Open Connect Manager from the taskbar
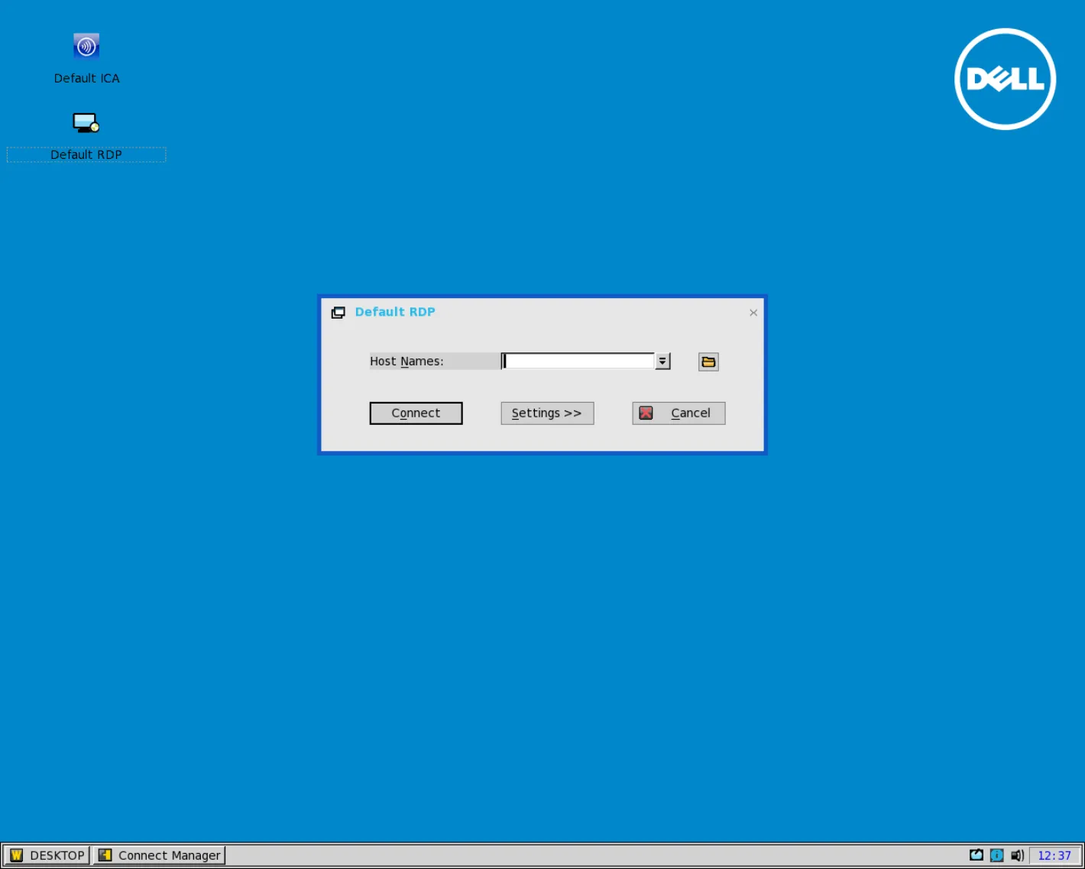 [x=160, y=855]
